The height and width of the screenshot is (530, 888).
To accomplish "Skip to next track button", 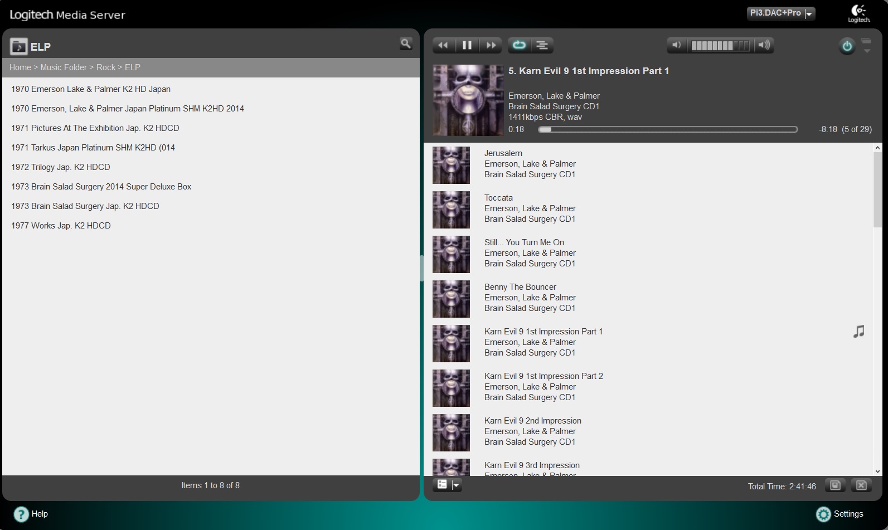I will 491,45.
